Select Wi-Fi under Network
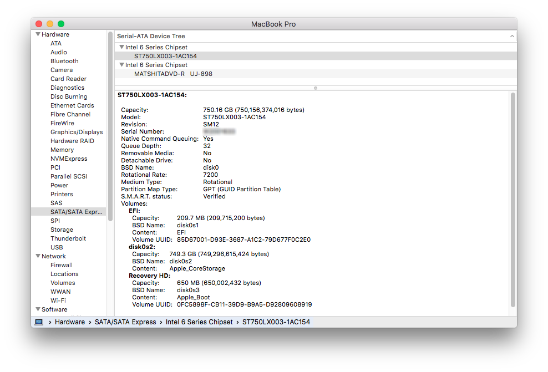 (58, 300)
